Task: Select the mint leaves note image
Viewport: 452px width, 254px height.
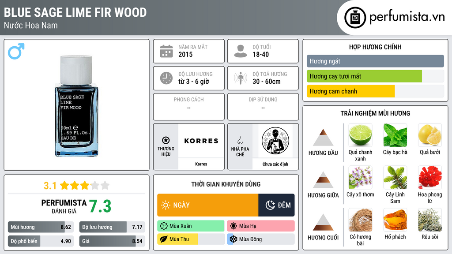Action: [395, 135]
